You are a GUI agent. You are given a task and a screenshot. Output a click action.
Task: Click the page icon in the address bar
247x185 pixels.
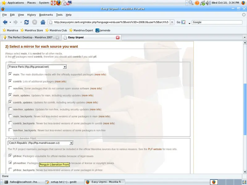[x=51, y=22]
